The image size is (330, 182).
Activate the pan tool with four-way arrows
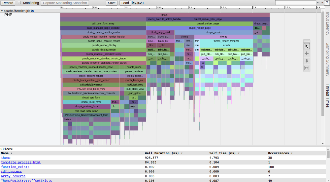tap(307, 53)
